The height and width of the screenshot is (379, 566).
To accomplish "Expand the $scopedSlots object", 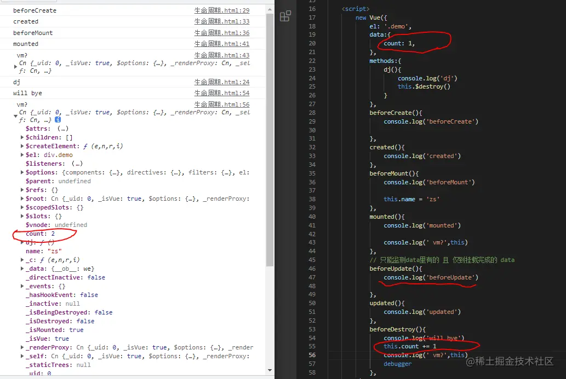I will (x=22, y=207).
